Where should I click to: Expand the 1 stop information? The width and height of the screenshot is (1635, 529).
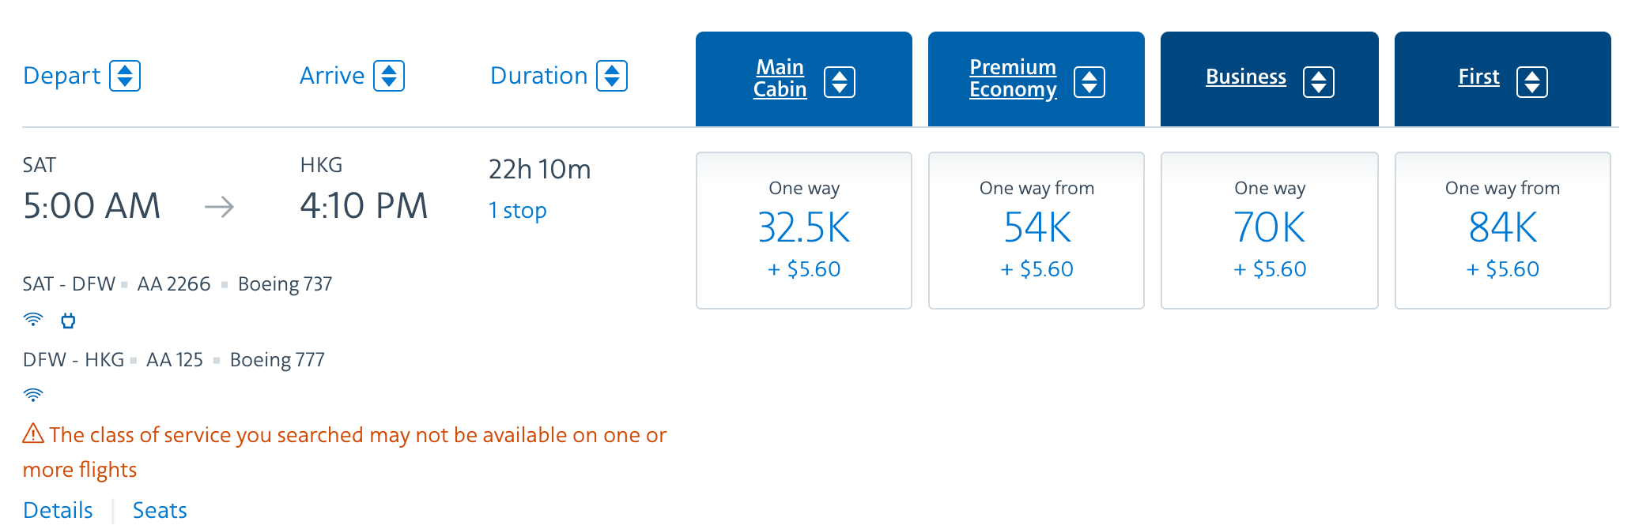[x=518, y=211]
